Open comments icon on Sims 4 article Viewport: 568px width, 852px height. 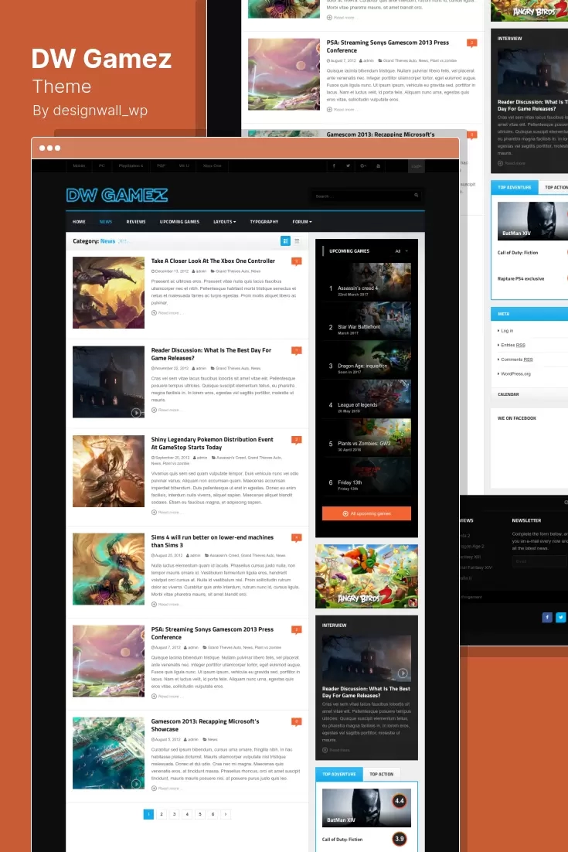(x=297, y=537)
